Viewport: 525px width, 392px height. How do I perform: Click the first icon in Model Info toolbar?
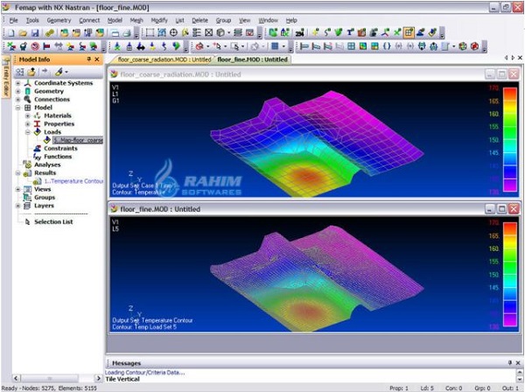click(20, 72)
